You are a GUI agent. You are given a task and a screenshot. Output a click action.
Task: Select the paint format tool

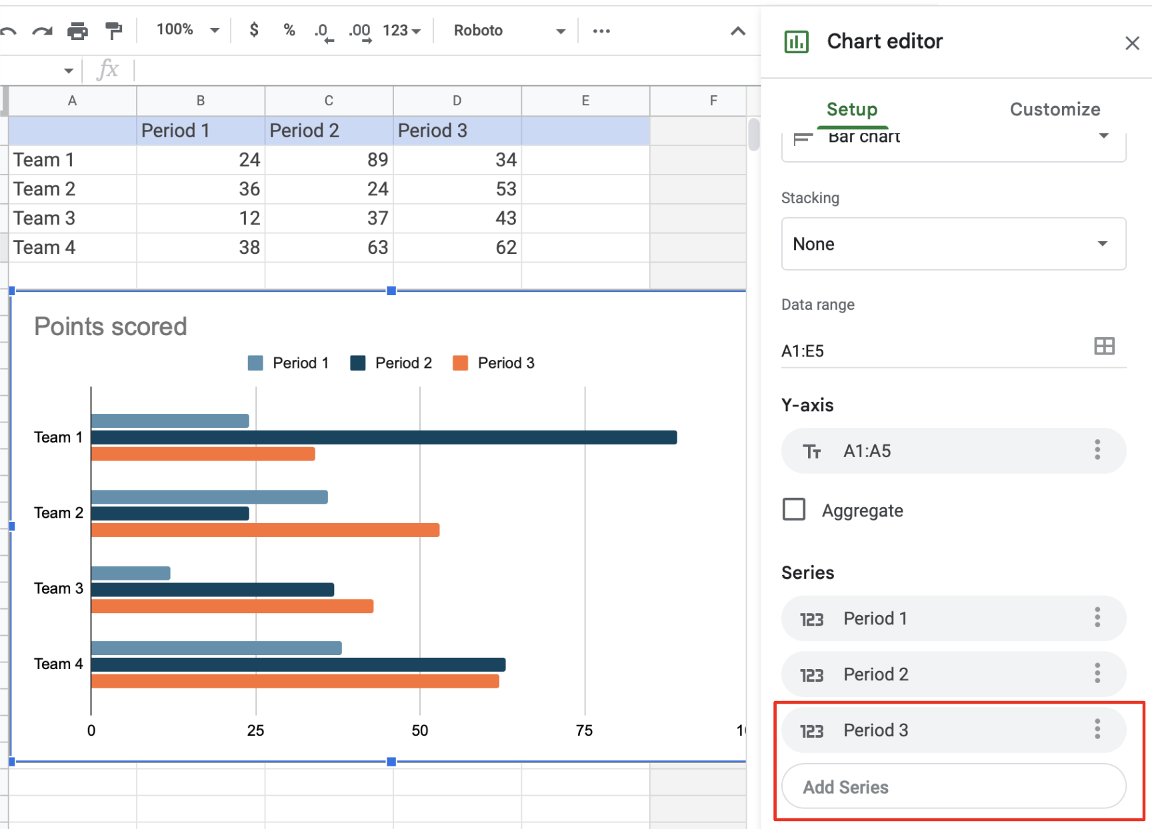tap(113, 31)
